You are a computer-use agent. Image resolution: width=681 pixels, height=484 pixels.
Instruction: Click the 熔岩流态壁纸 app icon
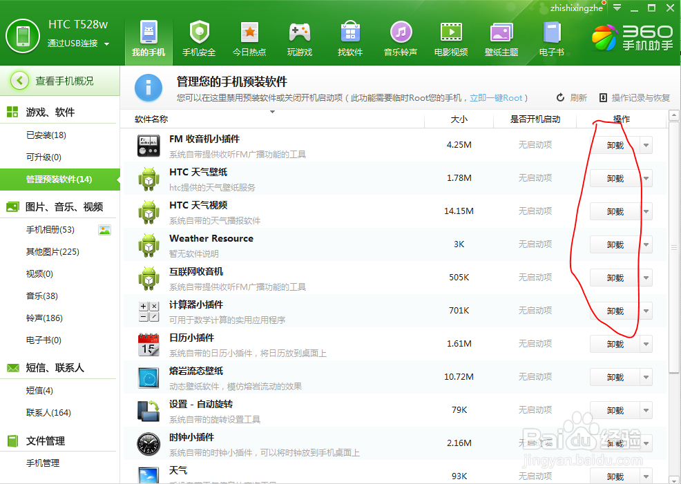pos(148,378)
